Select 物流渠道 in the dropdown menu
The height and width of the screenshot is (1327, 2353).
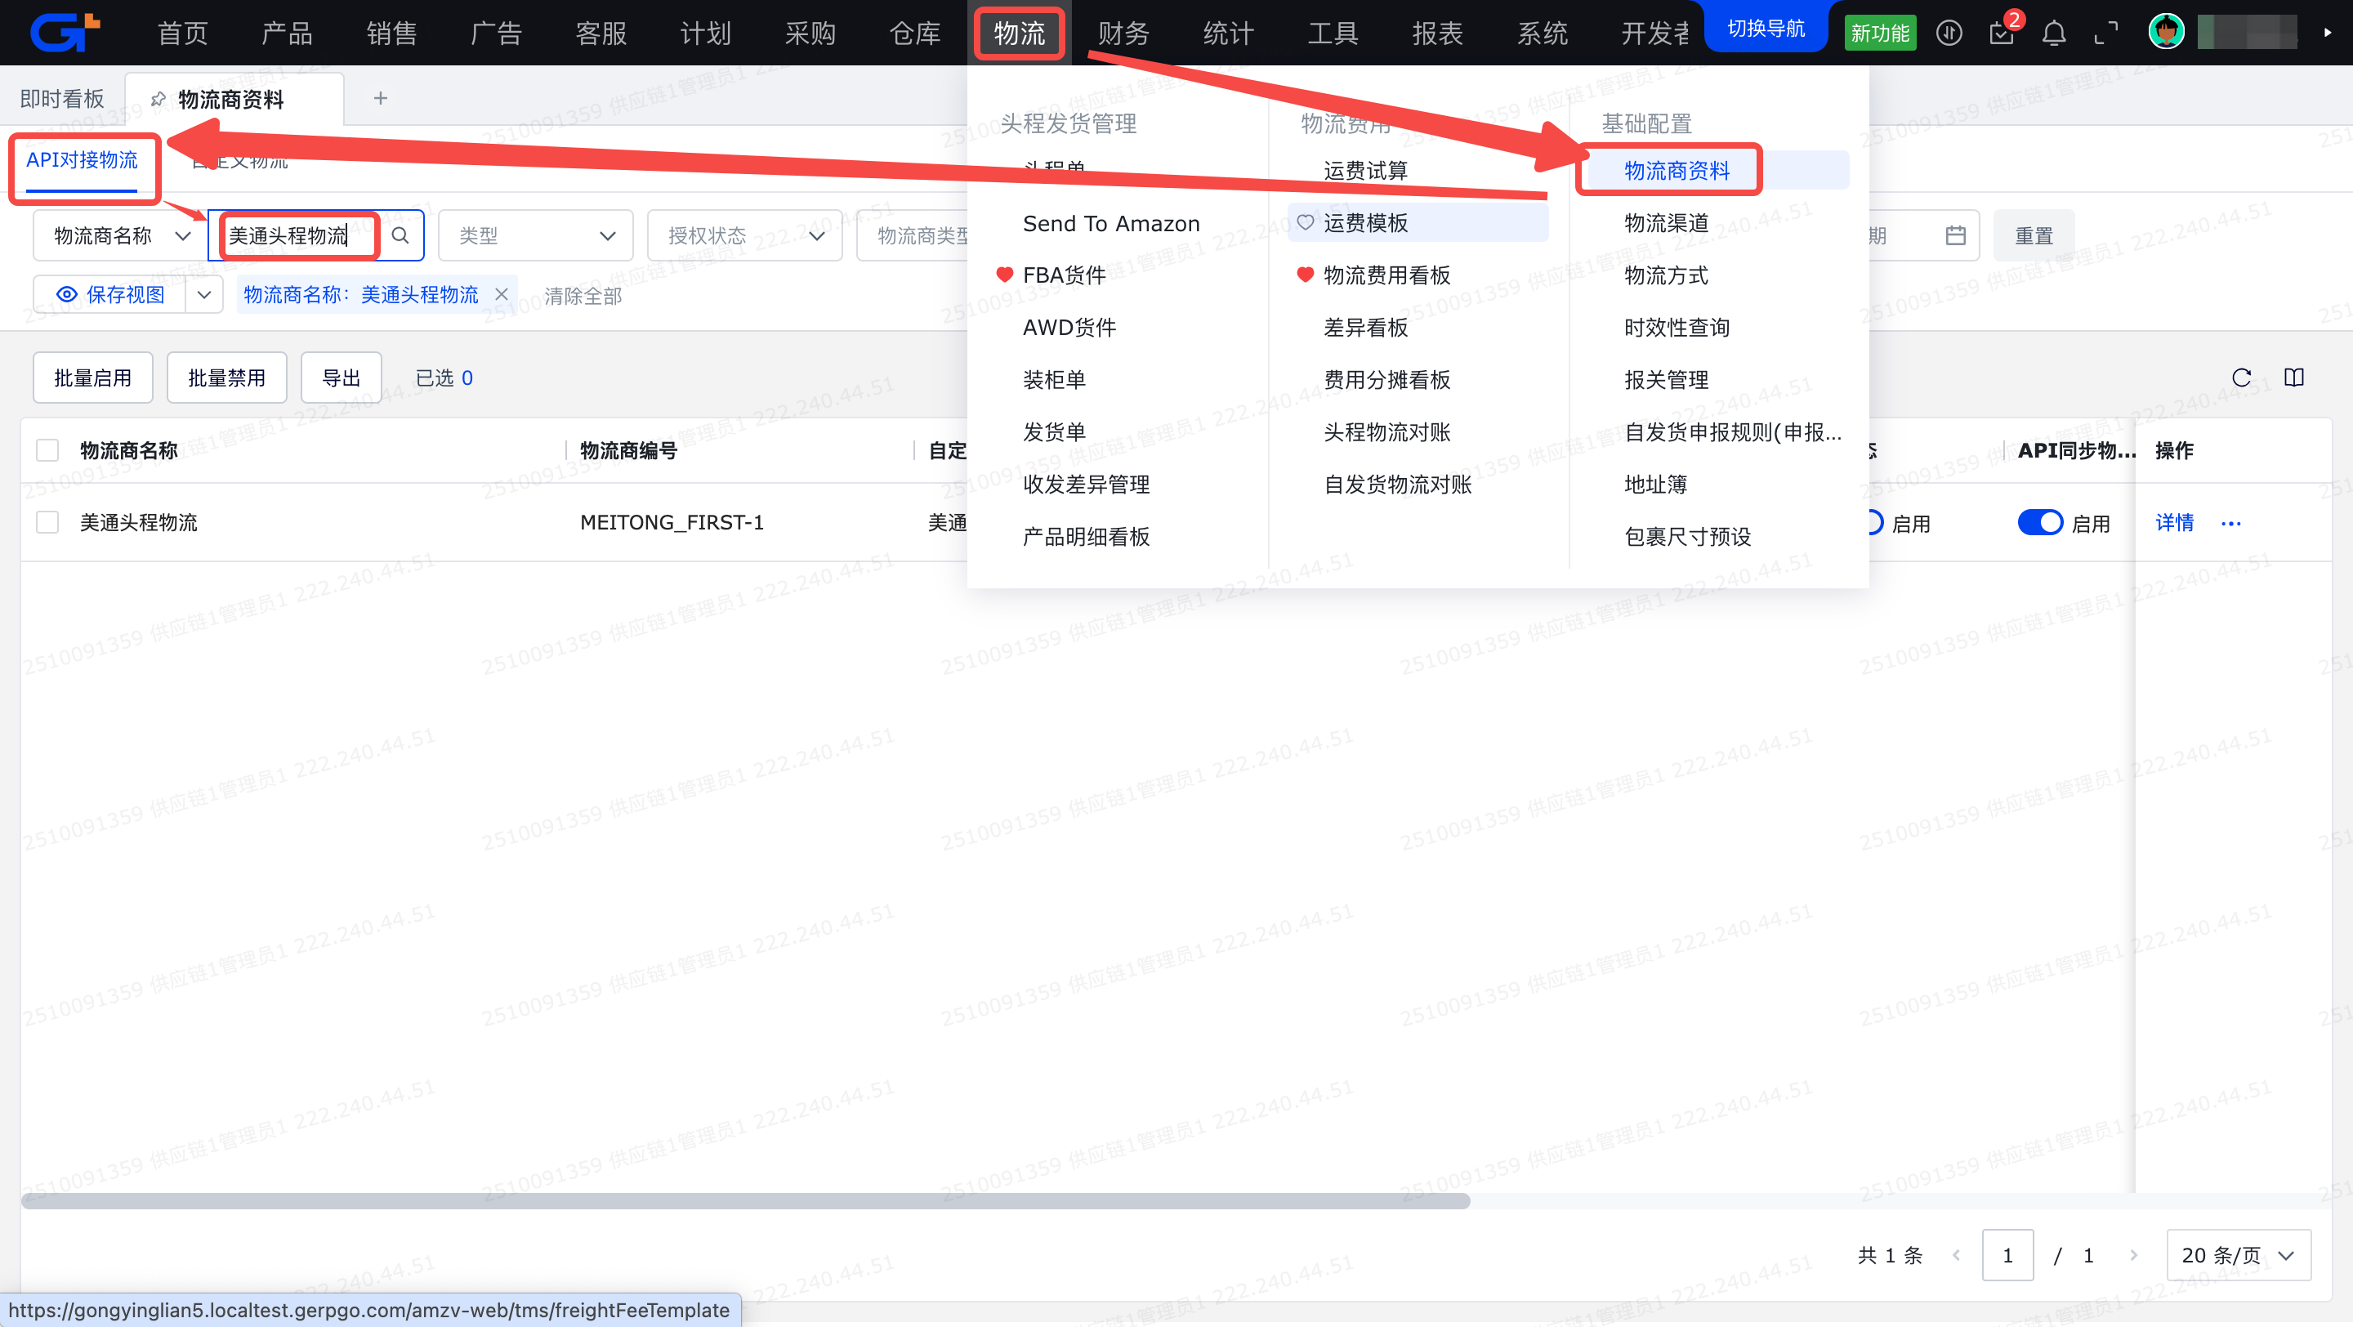1665,223
